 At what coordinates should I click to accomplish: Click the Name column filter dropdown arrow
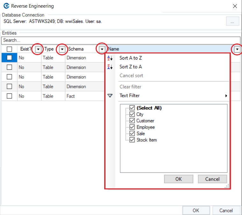click(x=237, y=49)
